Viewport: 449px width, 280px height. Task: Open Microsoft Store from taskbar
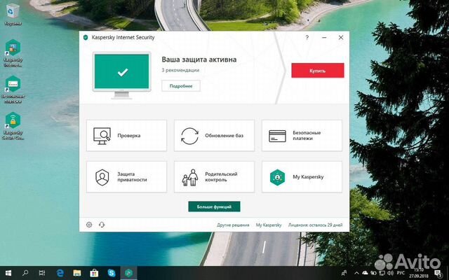[x=94, y=273]
